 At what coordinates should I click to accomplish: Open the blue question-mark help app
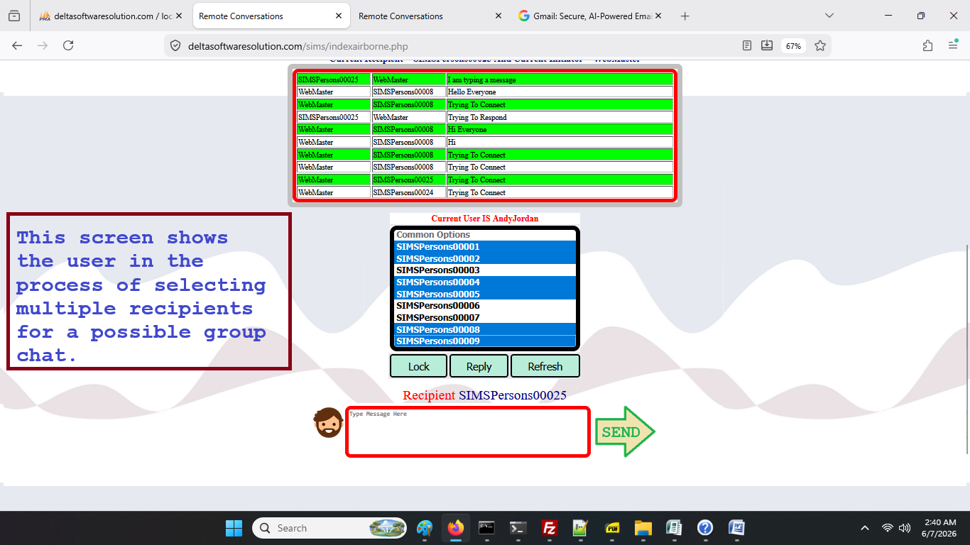(705, 528)
